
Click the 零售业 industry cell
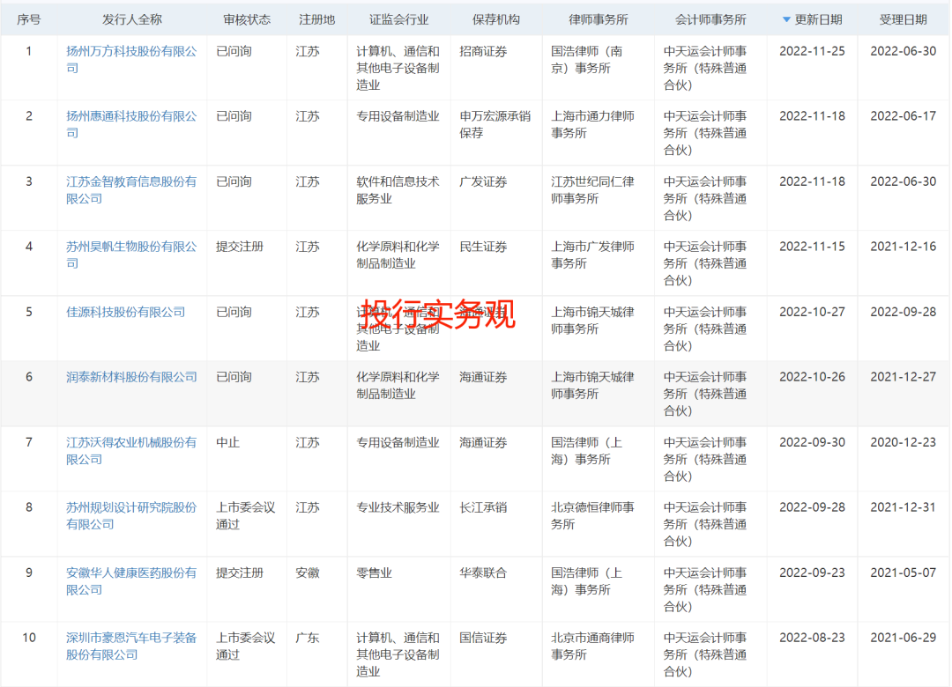tap(374, 572)
